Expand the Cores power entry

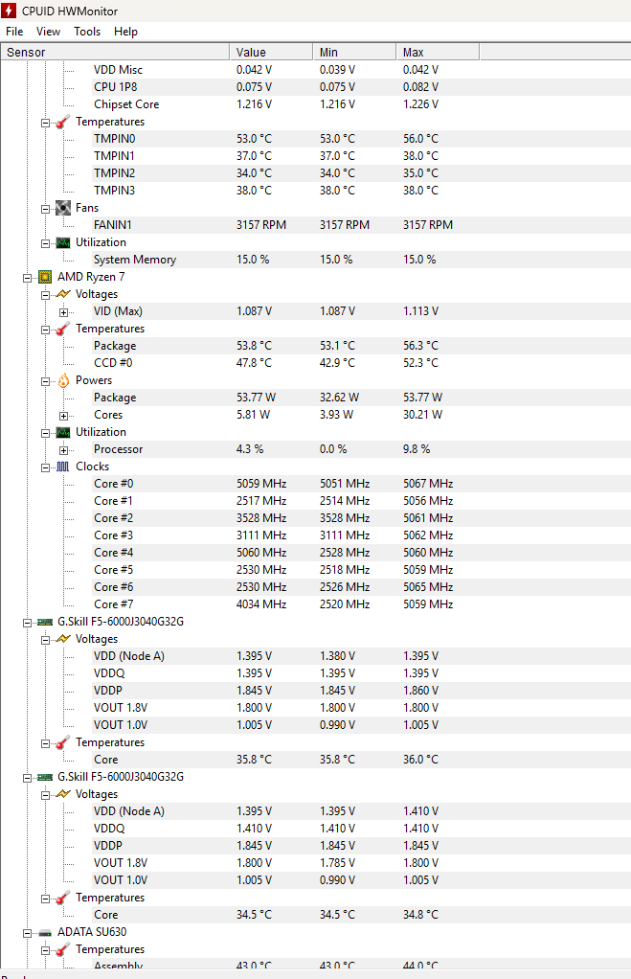click(63, 415)
